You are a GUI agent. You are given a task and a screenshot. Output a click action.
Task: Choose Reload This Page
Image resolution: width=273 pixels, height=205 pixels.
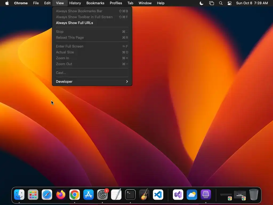[92, 37]
